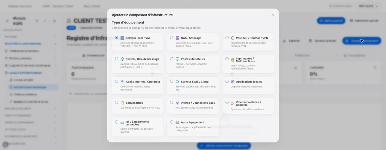Select the NAS / Stockage radio button
386x150 pixels.
click(172, 38)
